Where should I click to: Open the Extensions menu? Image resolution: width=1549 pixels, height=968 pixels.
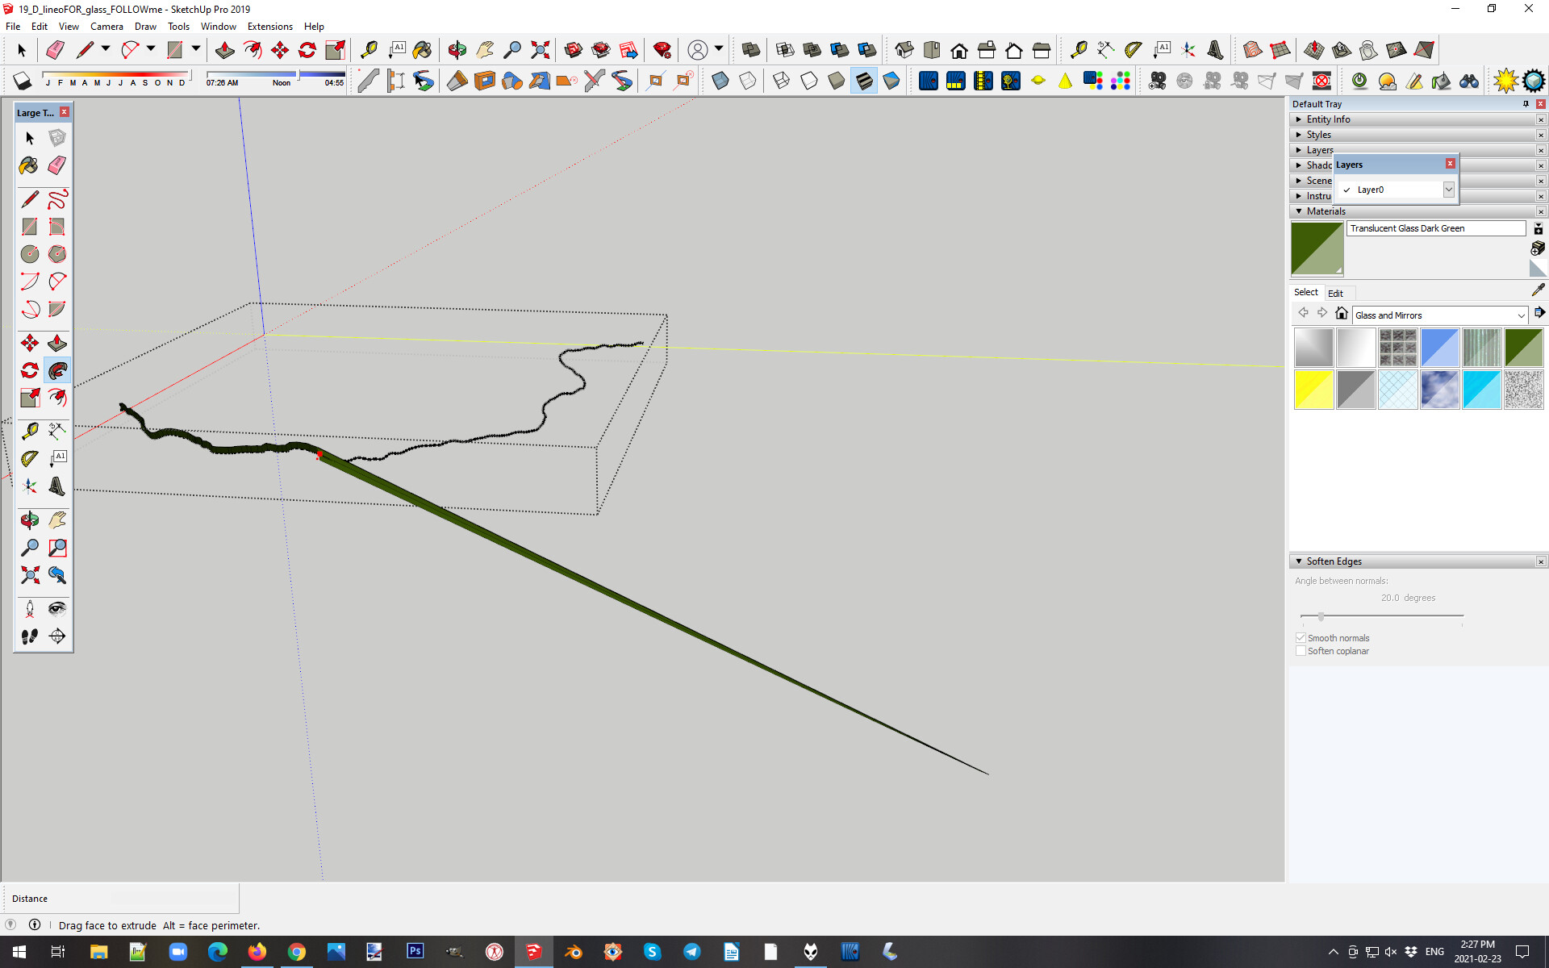(269, 27)
